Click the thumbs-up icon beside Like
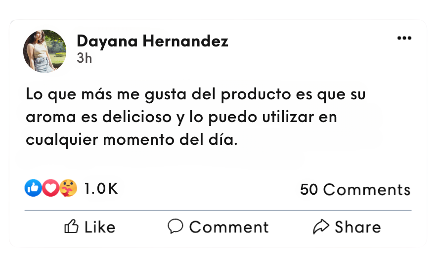The height and width of the screenshot is (255, 439). 72,227
